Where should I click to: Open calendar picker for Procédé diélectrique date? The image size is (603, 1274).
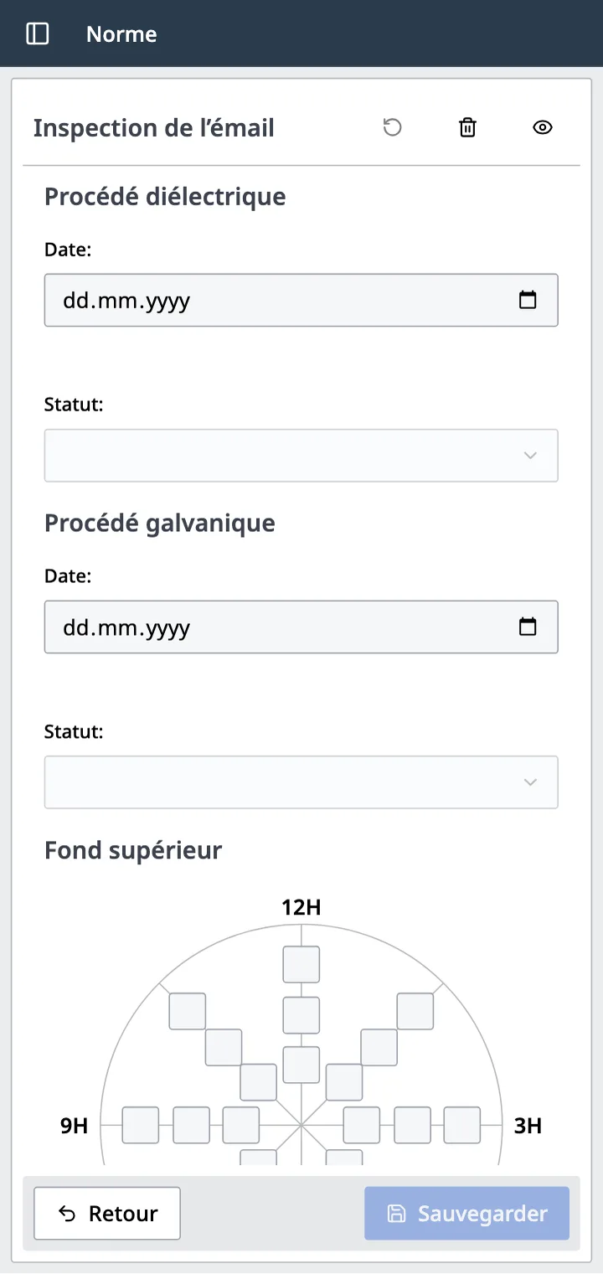tap(528, 300)
